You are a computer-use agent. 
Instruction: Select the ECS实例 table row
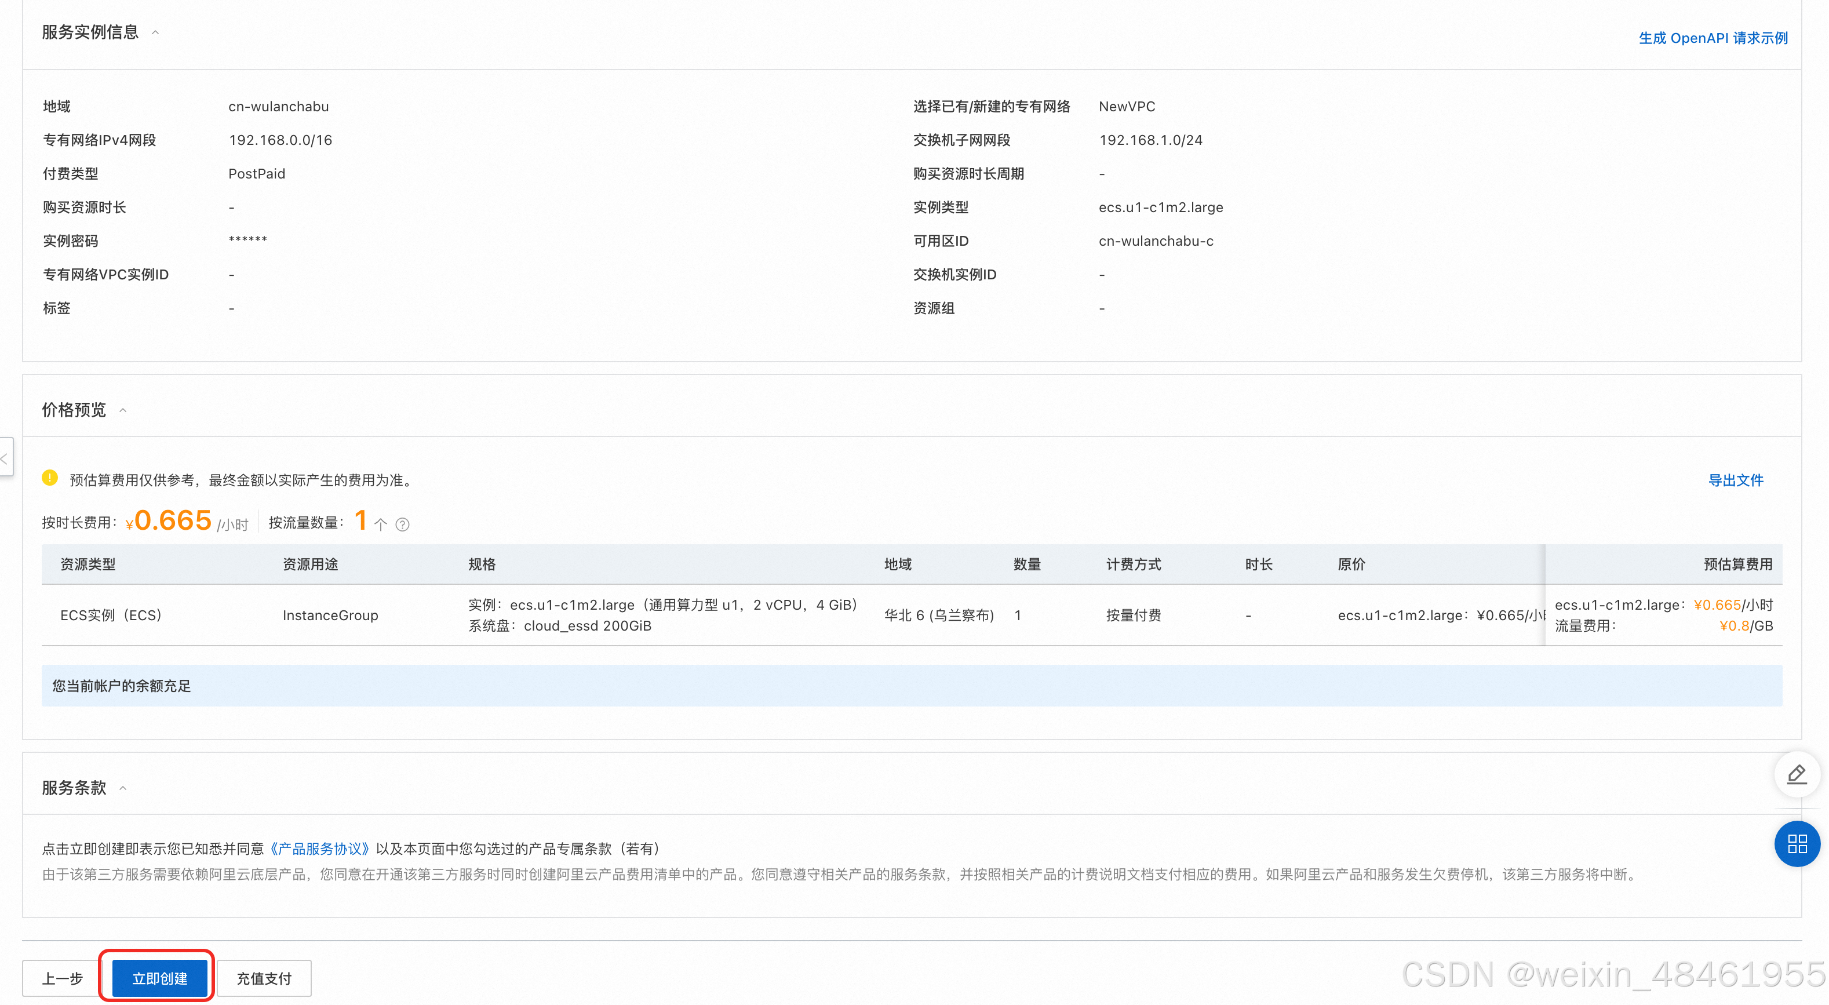[x=111, y=615]
